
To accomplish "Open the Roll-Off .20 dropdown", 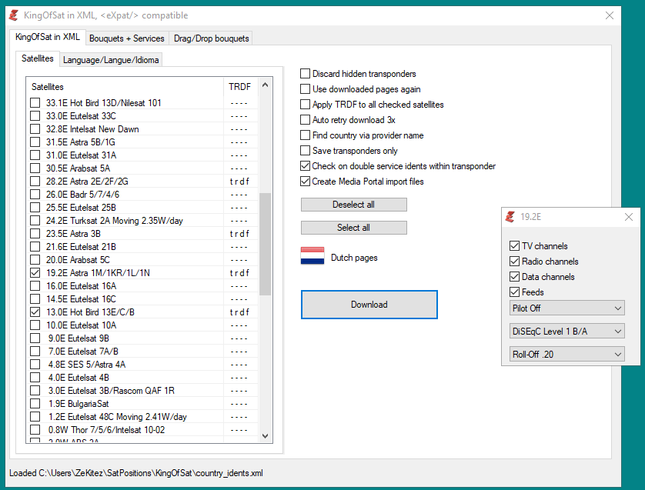I will [x=566, y=354].
